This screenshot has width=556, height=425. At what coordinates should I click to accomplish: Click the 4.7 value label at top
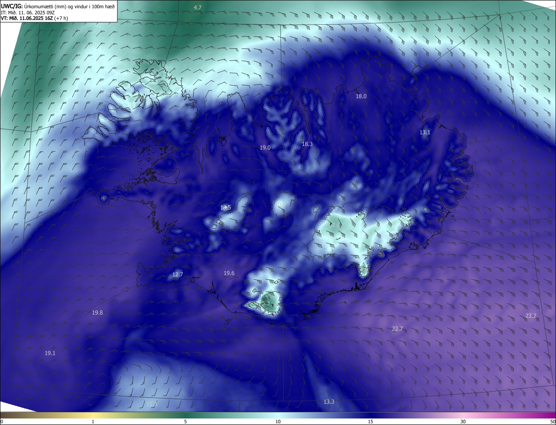point(198,8)
